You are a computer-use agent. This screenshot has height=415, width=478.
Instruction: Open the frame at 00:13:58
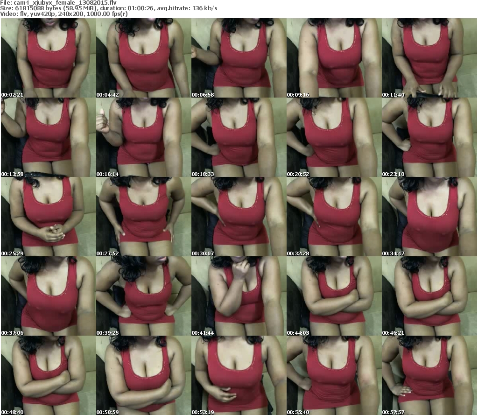48,137
